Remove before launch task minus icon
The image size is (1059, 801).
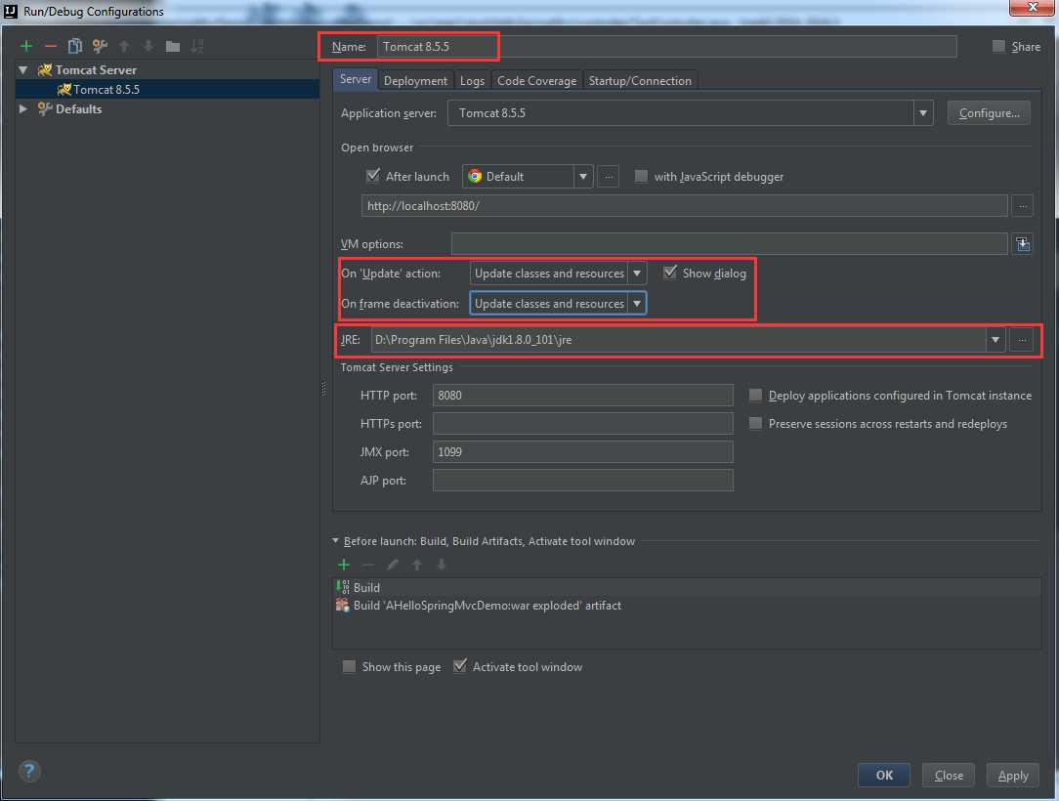(x=368, y=565)
